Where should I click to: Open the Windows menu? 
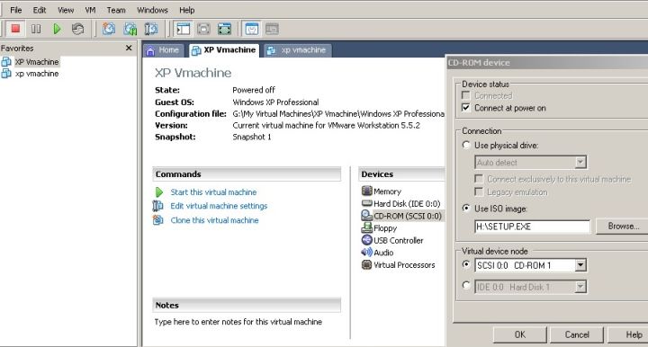[152, 10]
